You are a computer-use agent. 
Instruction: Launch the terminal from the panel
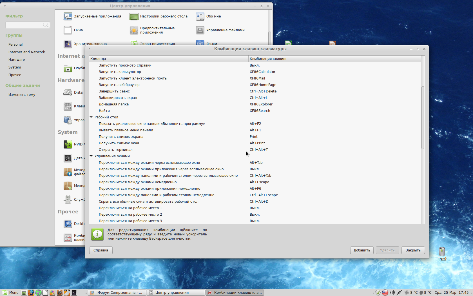74,293
